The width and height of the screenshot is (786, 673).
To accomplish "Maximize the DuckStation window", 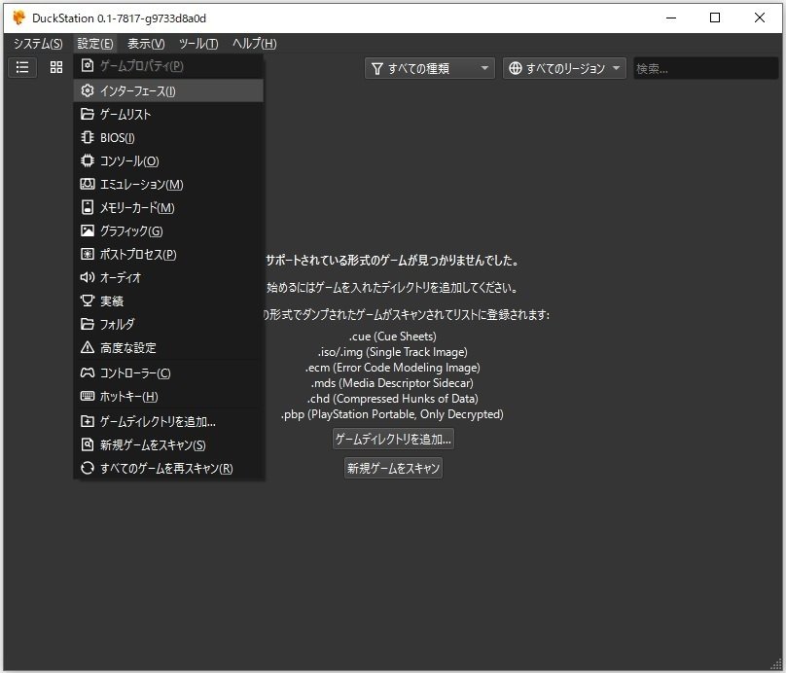I will click(715, 18).
